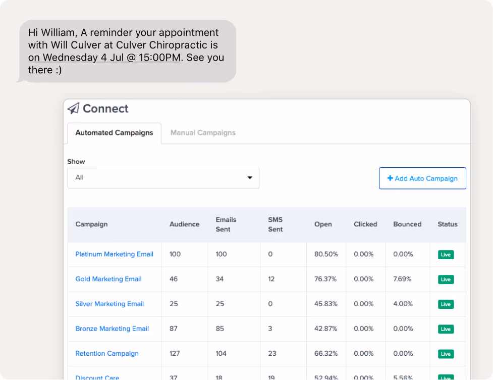493x380 pixels.
Task: Click the 76.37% open rate cell
Action: pyautogui.click(x=325, y=279)
